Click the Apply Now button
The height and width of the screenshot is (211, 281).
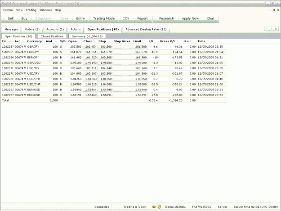pos(190,18)
